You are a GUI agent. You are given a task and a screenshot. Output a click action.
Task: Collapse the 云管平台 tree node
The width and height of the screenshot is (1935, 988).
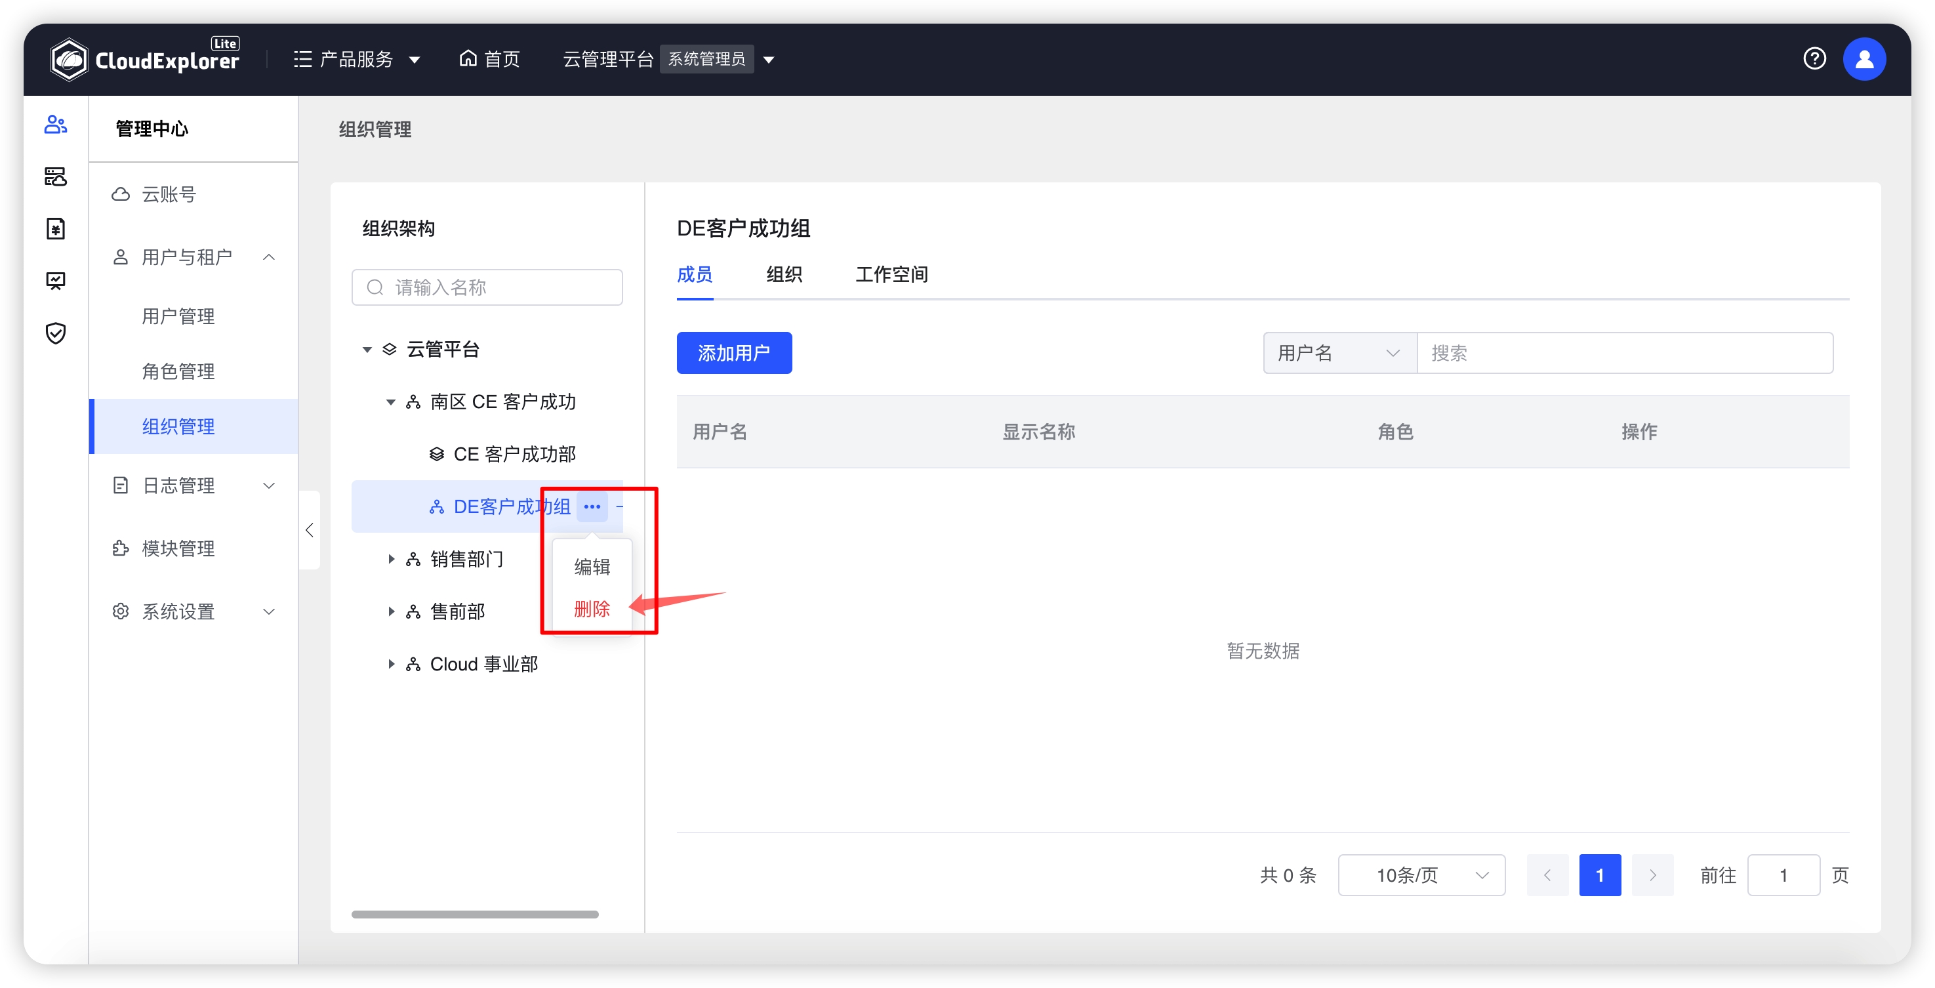[367, 350]
